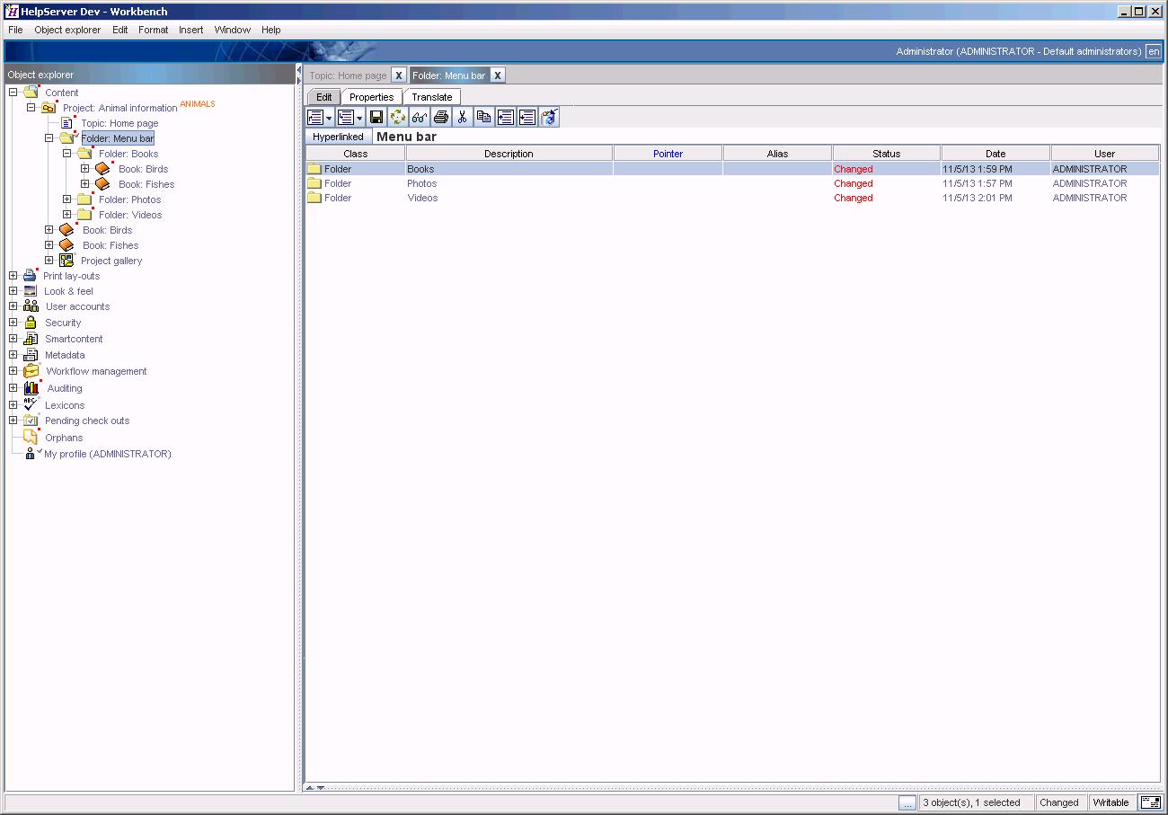Click the Lexicons spell-check icon
Viewport: 1168px width, 815px height.
(31, 404)
